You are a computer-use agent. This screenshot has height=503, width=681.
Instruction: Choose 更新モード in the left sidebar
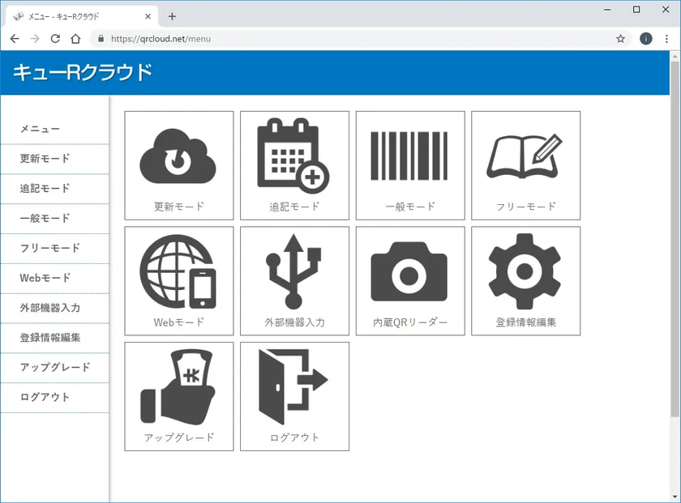[45, 159]
